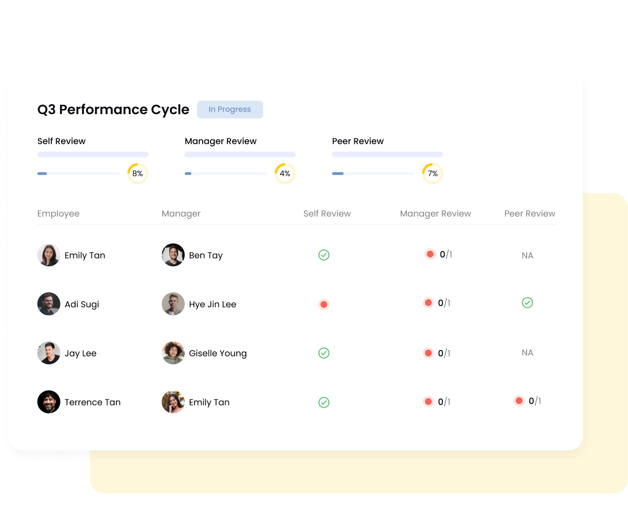Click Terrence Tan's manager review red indicator
The width and height of the screenshot is (628, 525).
pos(429,401)
